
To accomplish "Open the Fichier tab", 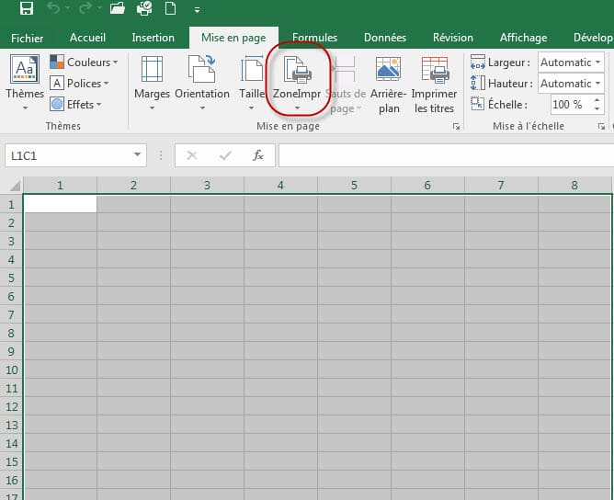I will (28, 38).
